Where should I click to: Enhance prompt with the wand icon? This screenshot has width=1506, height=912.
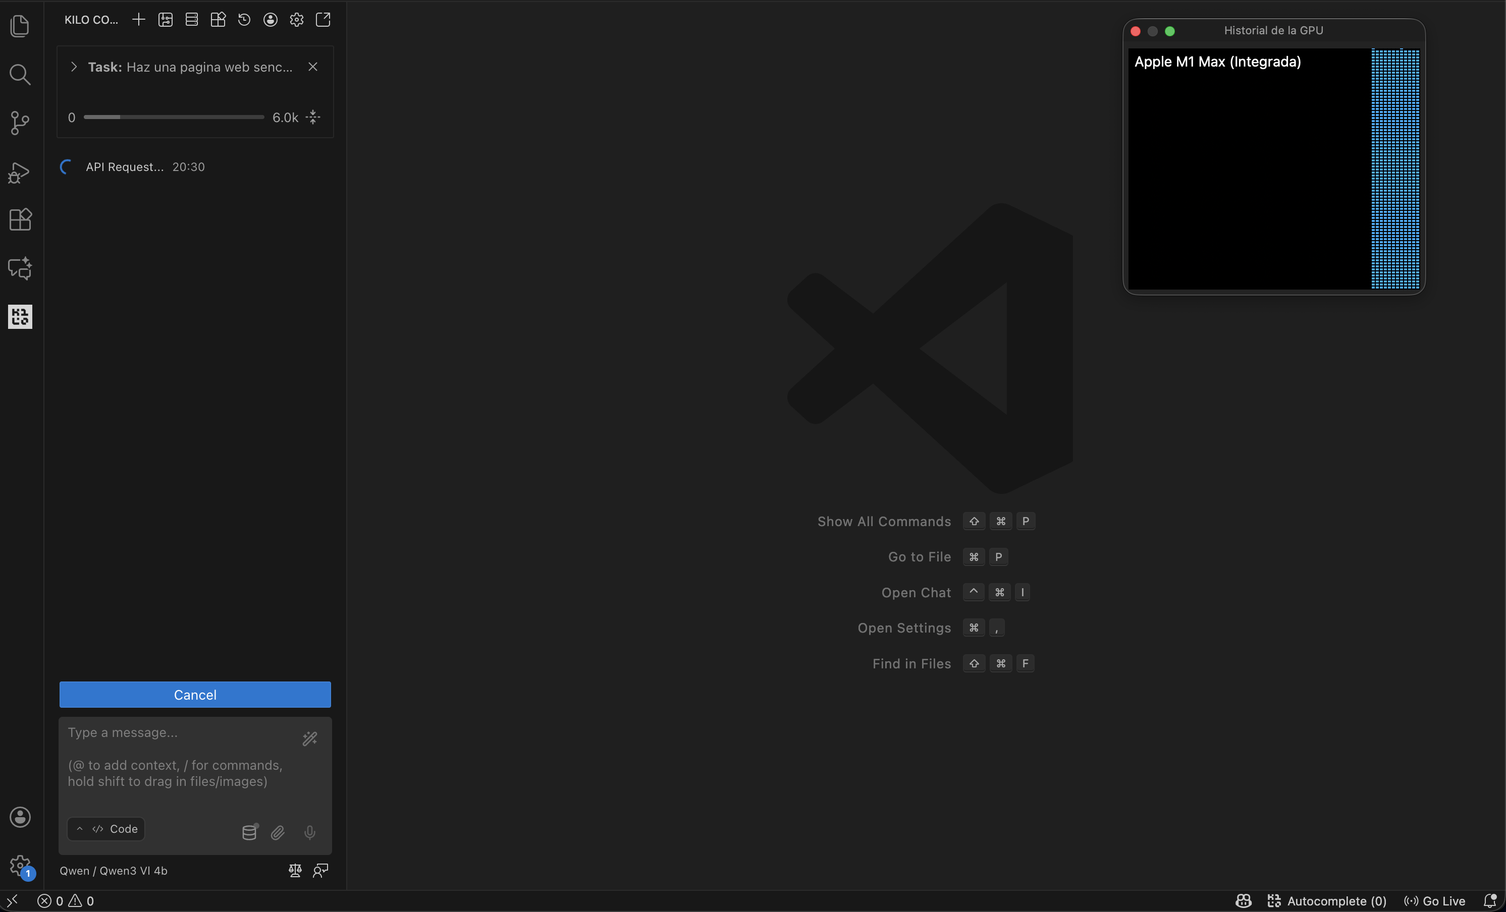click(x=310, y=738)
